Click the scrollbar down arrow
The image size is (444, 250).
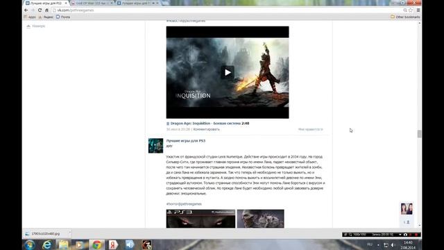click(419, 226)
